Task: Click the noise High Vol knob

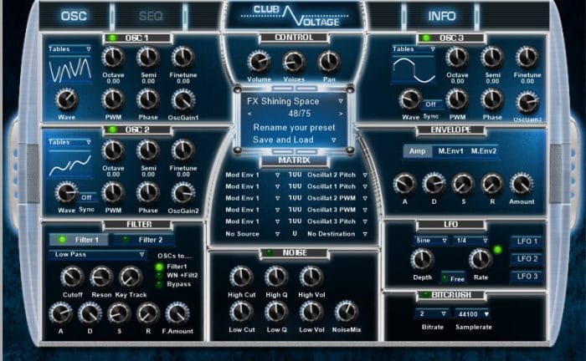Action: 311,277
